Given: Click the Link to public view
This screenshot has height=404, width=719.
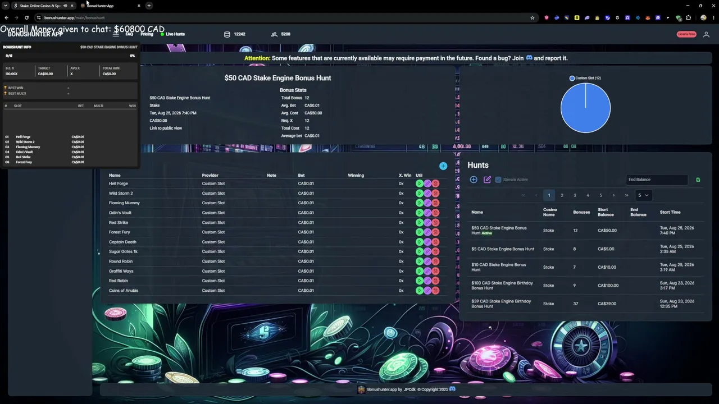Looking at the screenshot, I should pos(166,128).
